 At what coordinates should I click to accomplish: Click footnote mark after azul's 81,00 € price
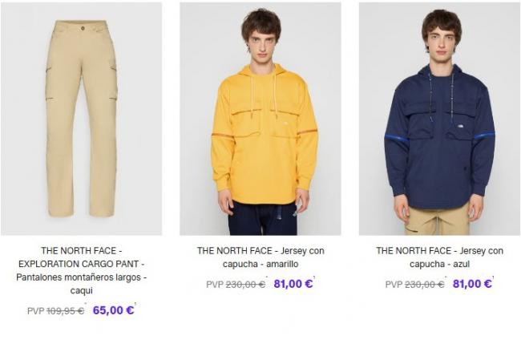pyautogui.click(x=493, y=277)
